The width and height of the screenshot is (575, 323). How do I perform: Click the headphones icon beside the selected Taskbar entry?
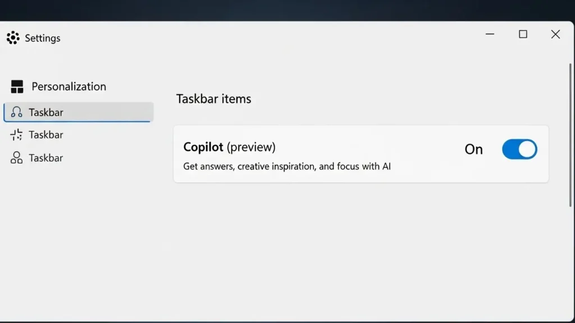(17, 112)
